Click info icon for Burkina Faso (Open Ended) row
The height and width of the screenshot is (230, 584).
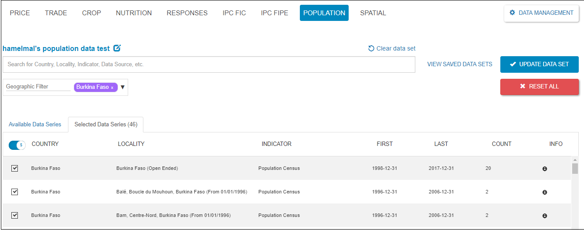544,169
